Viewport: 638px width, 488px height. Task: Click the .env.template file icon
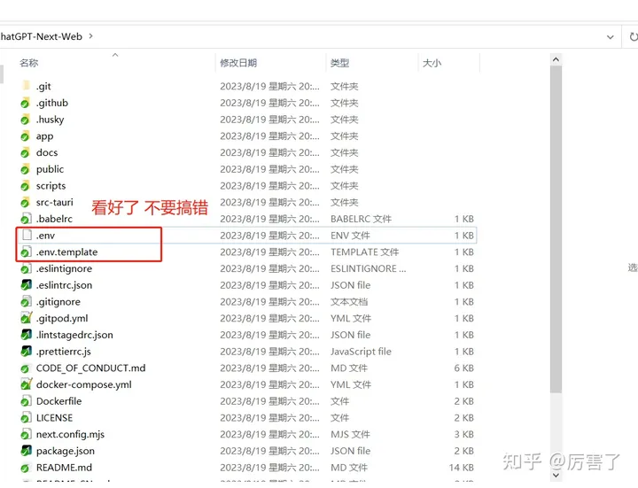point(26,252)
